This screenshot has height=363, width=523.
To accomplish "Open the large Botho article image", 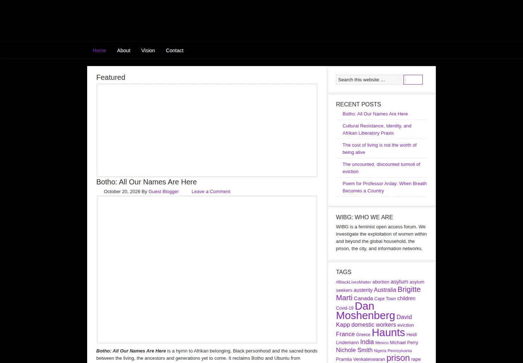I will tap(207, 270).
